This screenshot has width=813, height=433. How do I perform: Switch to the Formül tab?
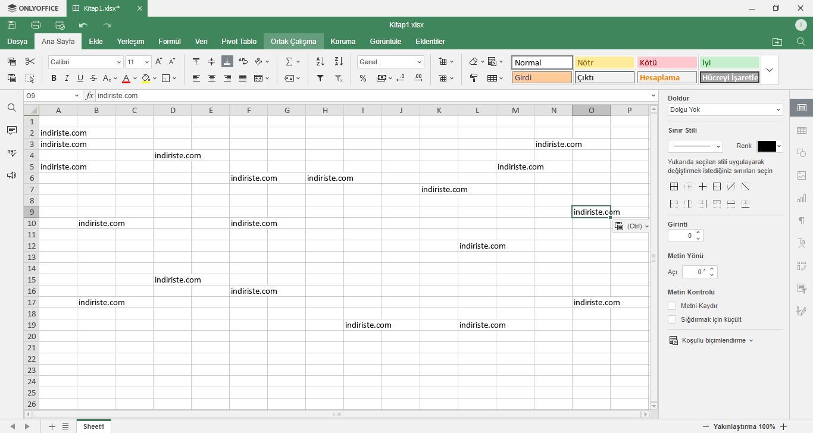[170, 42]
